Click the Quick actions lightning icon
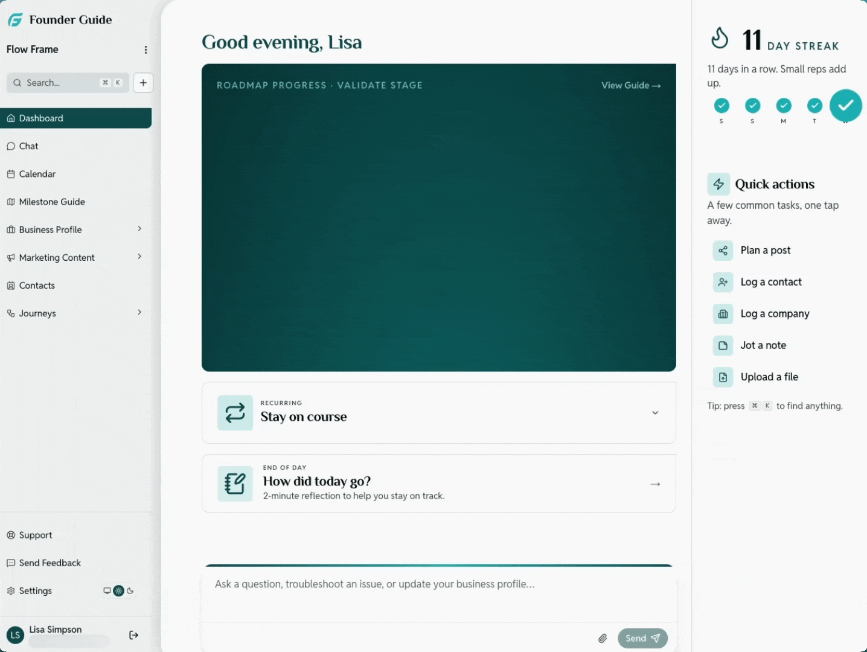The height and width of the screenshot is (652, 867). (x=718, y=184)
